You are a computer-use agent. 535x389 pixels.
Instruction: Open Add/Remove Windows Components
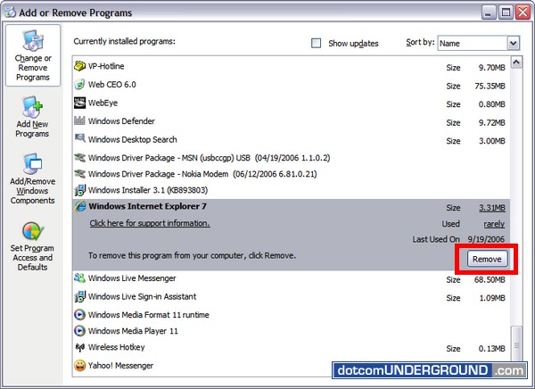pos(32,178)
